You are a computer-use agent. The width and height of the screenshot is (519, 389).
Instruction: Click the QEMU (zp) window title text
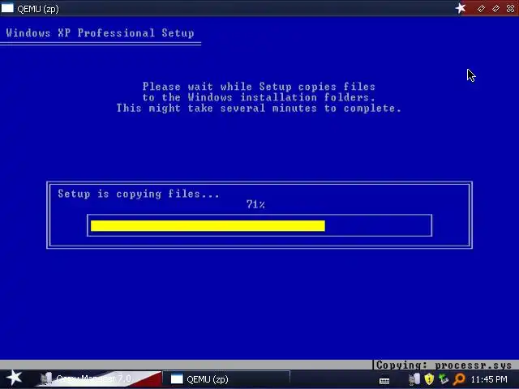pos(38,9)
